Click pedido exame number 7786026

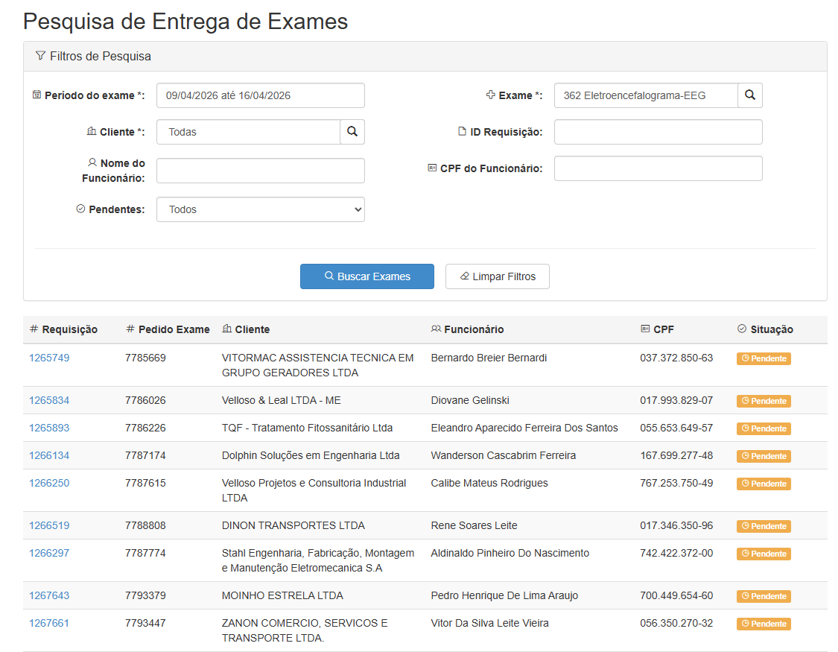point(145,400)
